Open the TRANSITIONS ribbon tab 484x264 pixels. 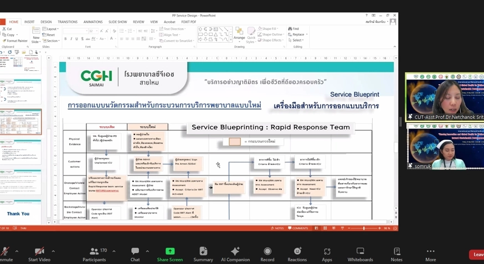click(68, 22)
